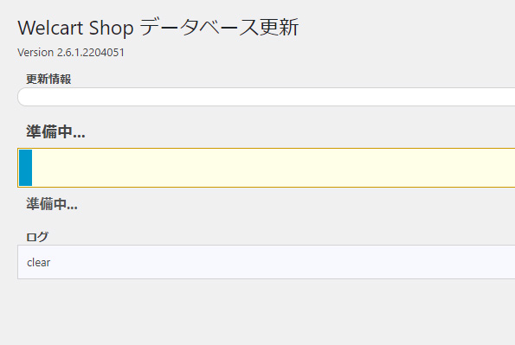Click the blue progress bar fill
Image resolution: width=515 pixels, height=345 pixels.
26,168
